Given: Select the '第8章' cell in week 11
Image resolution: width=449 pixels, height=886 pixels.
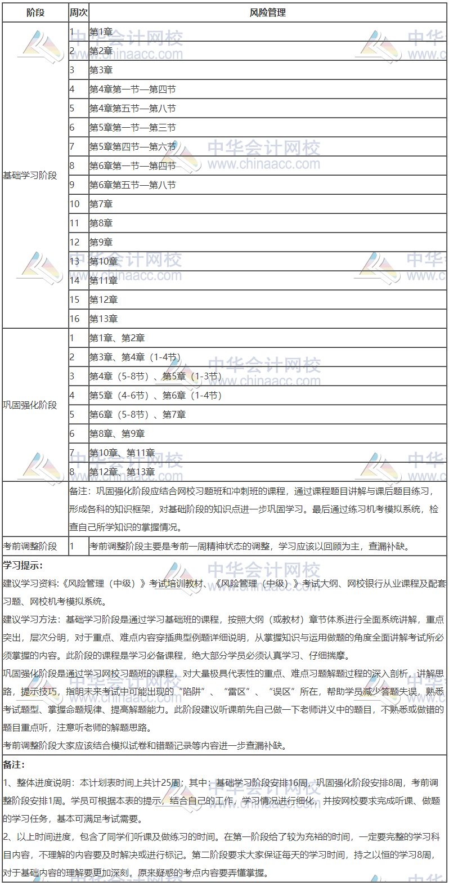Looking at the screenshot, I should (x=268, y=223).
